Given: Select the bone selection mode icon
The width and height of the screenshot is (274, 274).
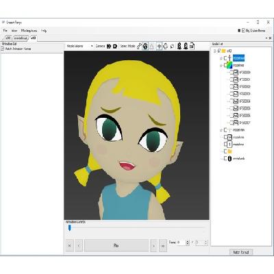Looking at the screenshot, I should pos(139,46).
